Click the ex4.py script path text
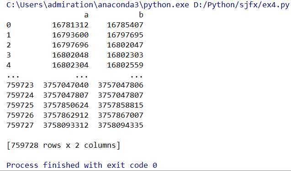Image resolution: width=291 pixels, height=171 pixels. pyautogui.click(x=242, y=5)
